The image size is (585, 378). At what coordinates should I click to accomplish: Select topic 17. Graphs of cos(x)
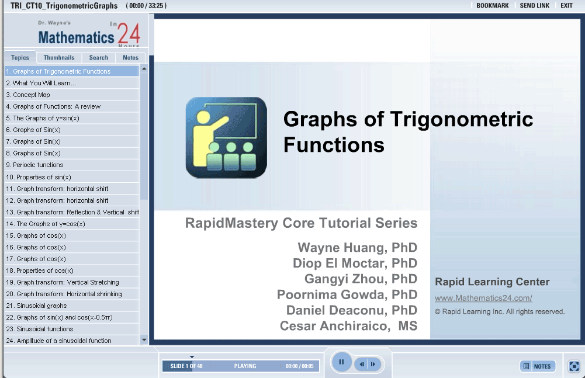click(72, 259)
